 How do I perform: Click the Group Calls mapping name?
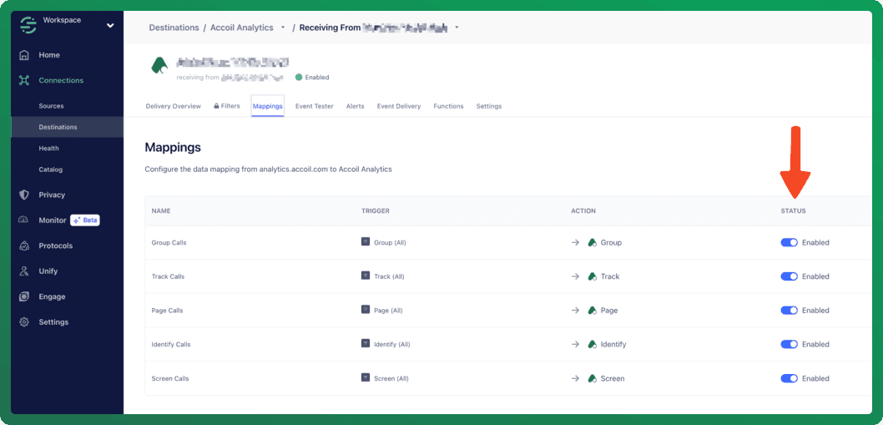tap(169, 243)
